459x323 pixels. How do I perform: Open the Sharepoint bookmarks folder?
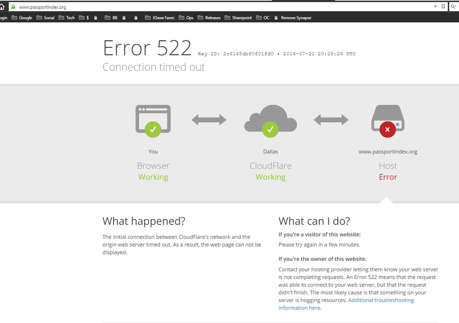click(x=238, y=18)
